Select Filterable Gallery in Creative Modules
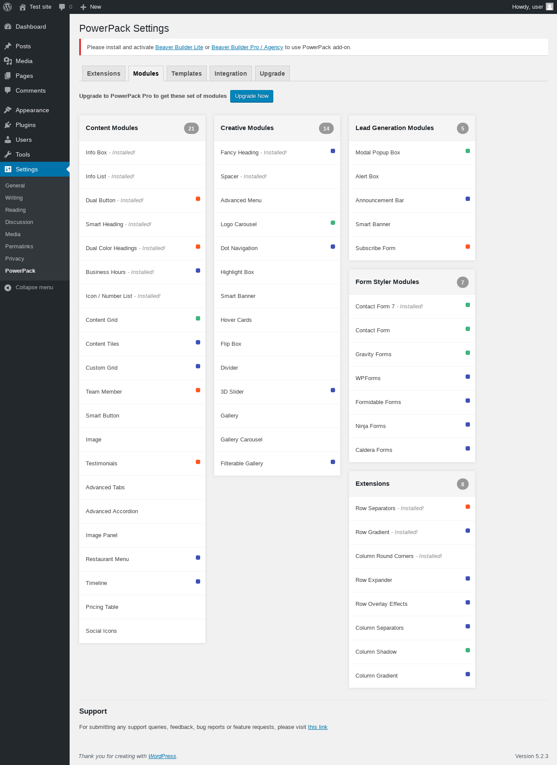This screenshot has height=765, width=557. coord(277,464)
